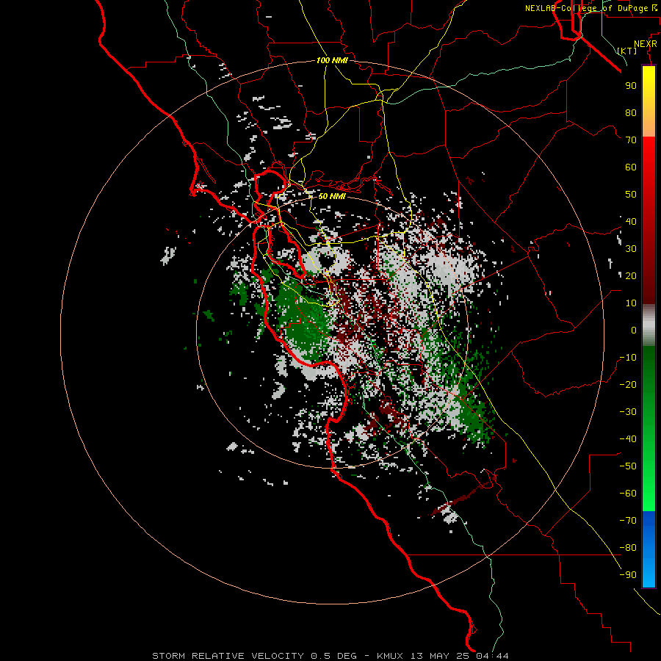Click the 10 value on velocity scale
Image resolution: width=661 pixels, height=661 pixels.
[x=631, y=303]
